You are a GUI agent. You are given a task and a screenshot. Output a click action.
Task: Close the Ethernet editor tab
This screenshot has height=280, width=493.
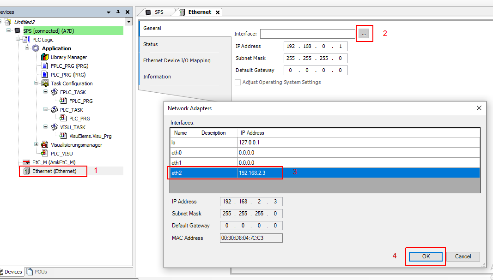pos(218,12)
